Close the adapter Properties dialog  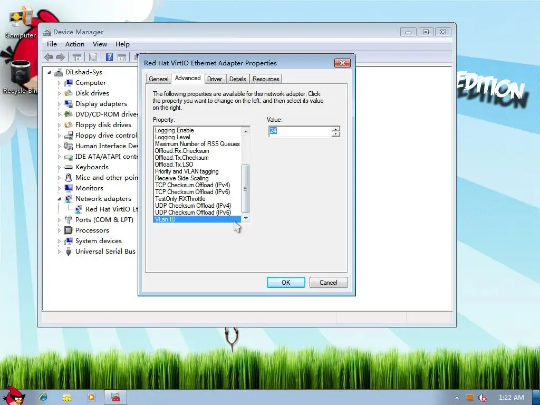(x=342, y=63)
